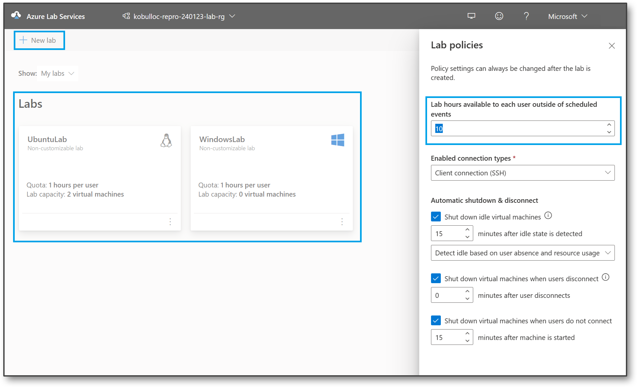Click the info icon next to idle shutdown
Viewport: 637px width, 387px height.
548,215
